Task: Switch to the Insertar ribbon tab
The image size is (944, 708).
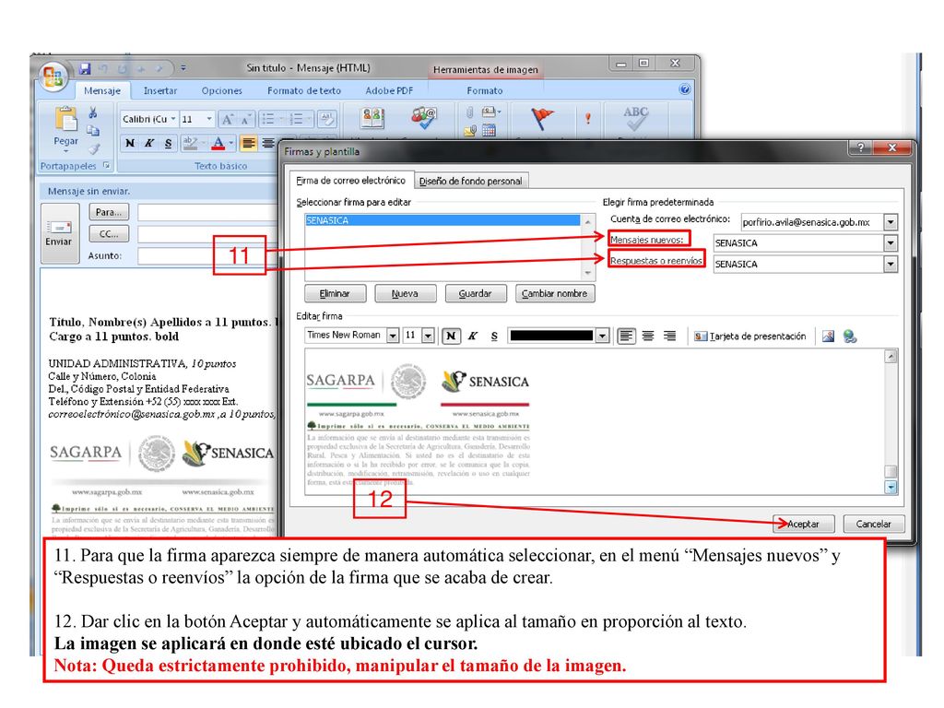Action: [x=160, y=90]
